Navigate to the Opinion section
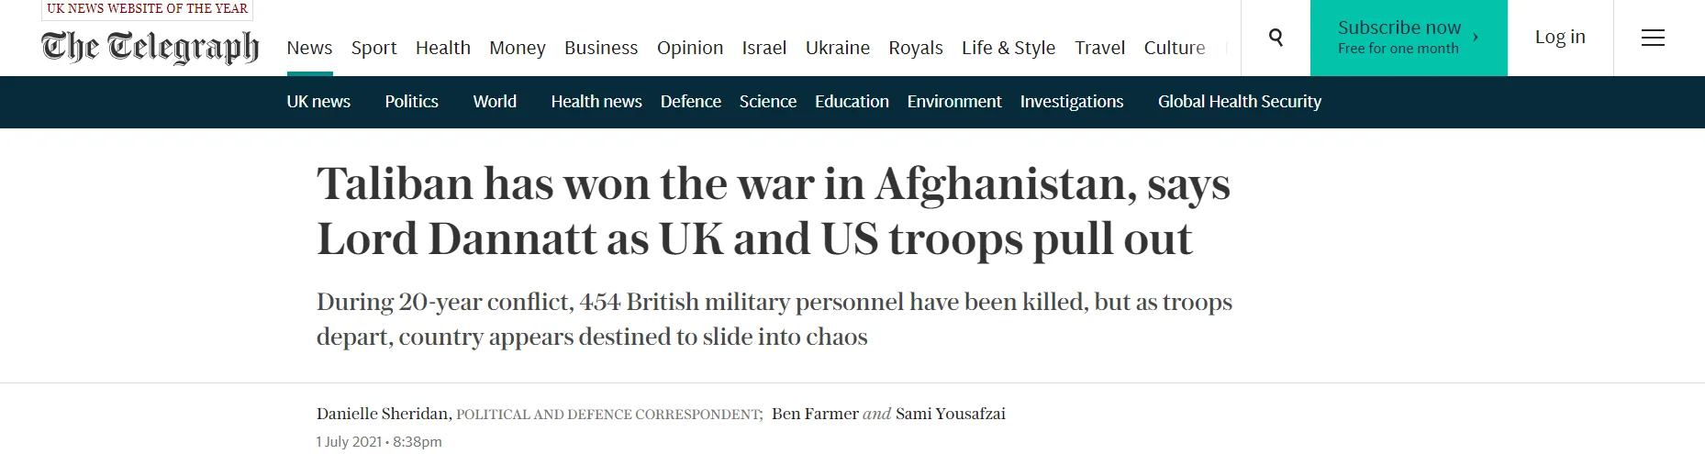The width and height of the screenshot is (1705, 454). tap(689, 48)
